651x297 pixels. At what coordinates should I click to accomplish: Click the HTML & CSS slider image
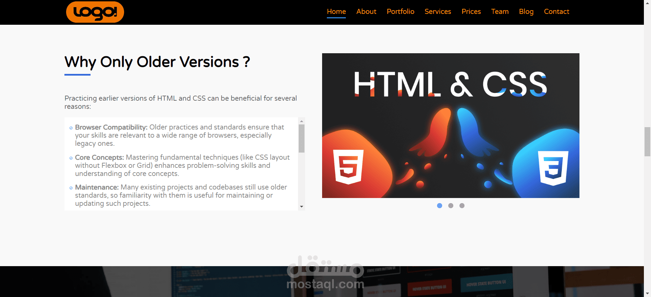[451, 125]
